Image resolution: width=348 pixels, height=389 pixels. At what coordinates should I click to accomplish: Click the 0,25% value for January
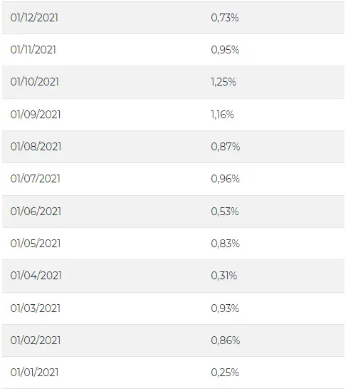(x=225, y=373)
